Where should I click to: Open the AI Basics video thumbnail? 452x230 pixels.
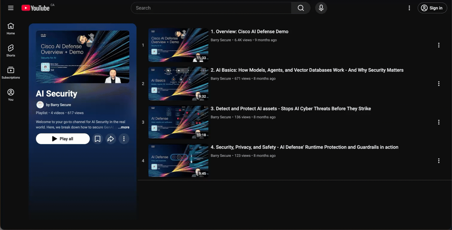pyautogui.click(x=178, y=84)
